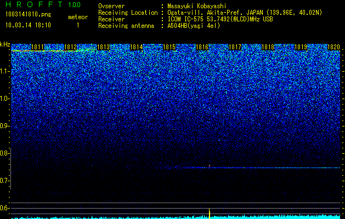
Task: Click the 0.6 frequency axis label
Action: [x=4, y=208]
